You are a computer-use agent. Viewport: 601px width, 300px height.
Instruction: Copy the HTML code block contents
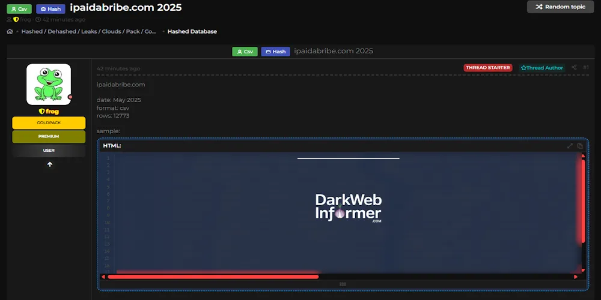click(580, 146)
